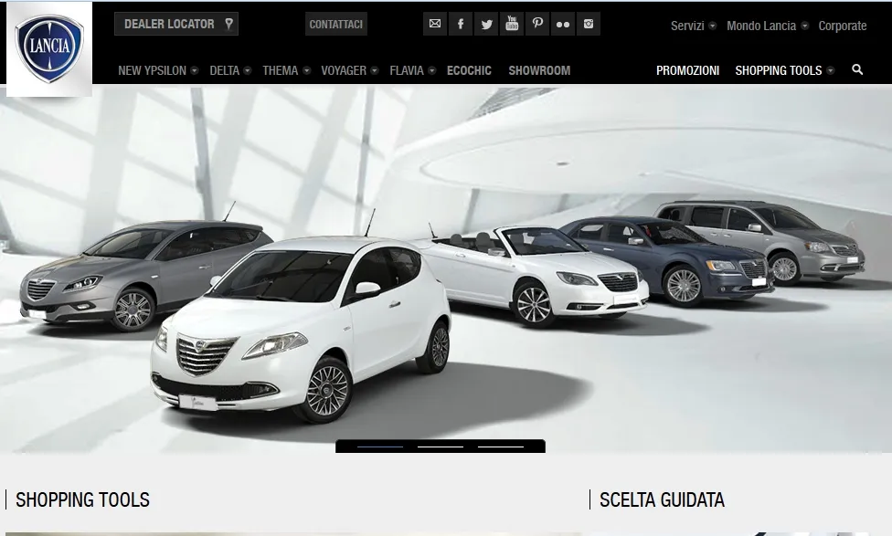Viewport: 892px width, 536px height.
Task: Visit the Facebook page icon
Action: click(461, 25)
